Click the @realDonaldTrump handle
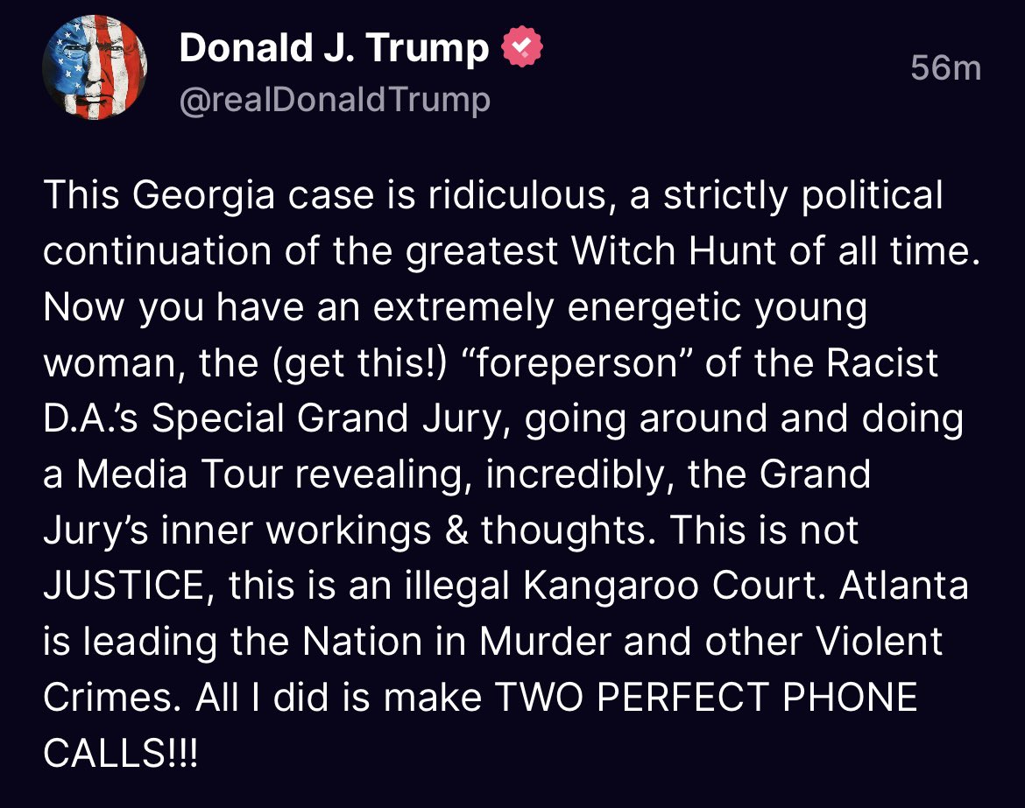Viewport: 1025px width, 808px height. [335, 100]
